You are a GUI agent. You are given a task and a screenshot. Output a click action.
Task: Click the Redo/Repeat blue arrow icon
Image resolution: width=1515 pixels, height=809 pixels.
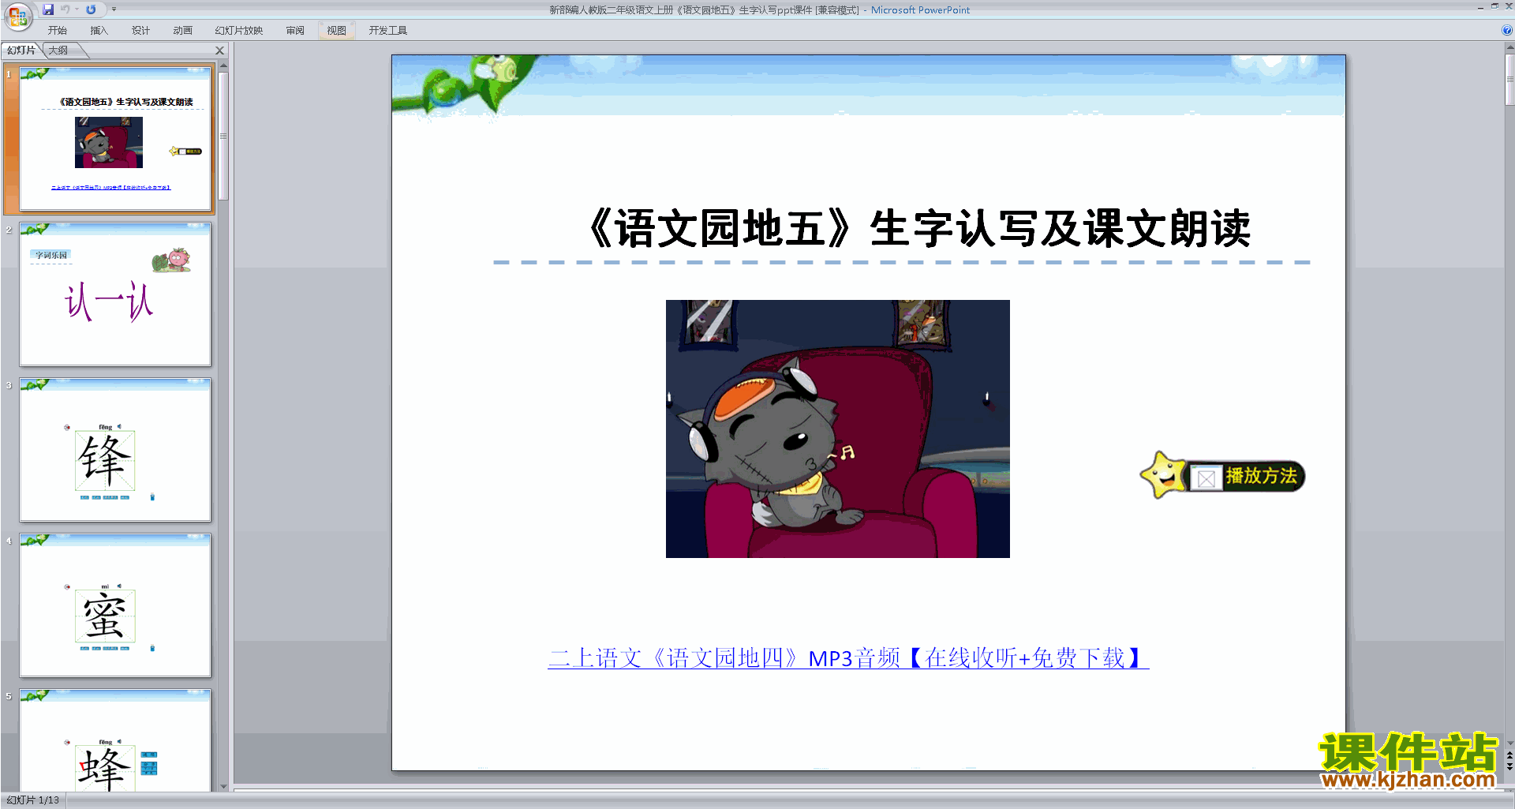[x=91, y=9]
